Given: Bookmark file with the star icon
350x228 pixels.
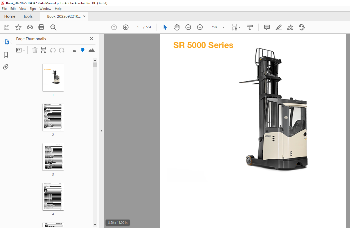Looking at the screenshot, I should click(18, 27).
